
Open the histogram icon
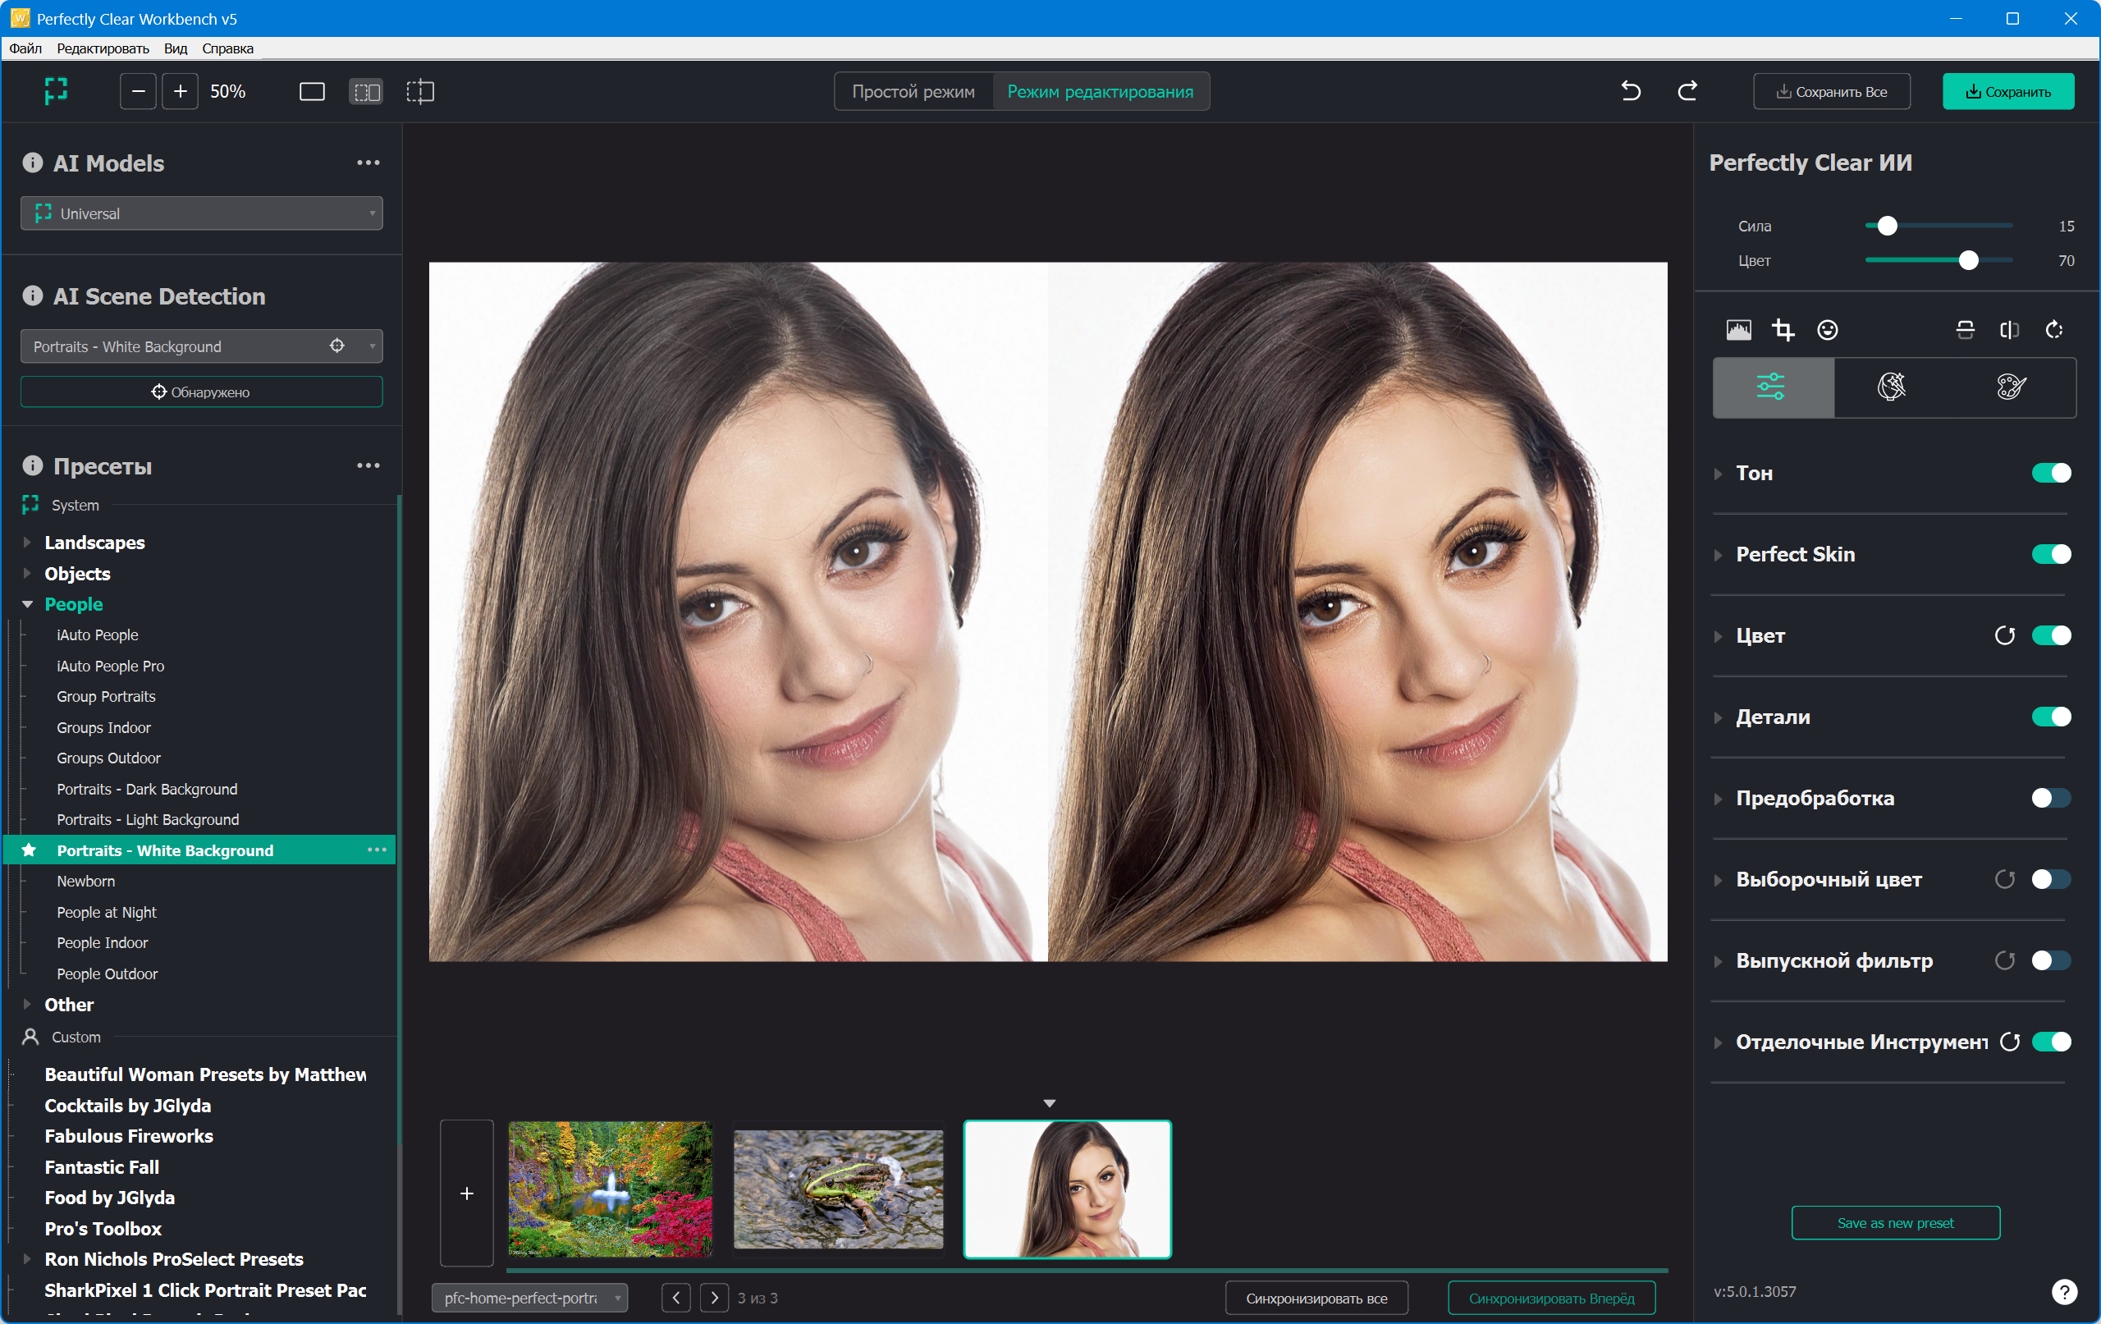[1738, 330]
